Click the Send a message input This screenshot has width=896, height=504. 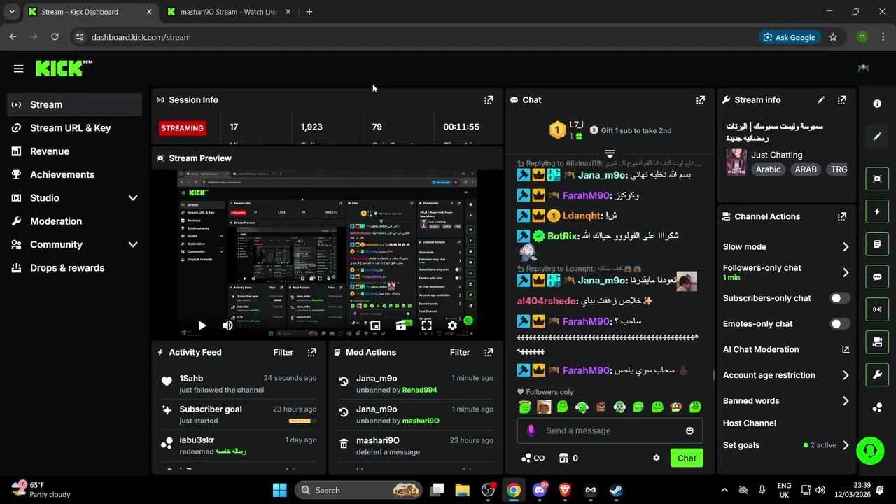pos(609,430)
